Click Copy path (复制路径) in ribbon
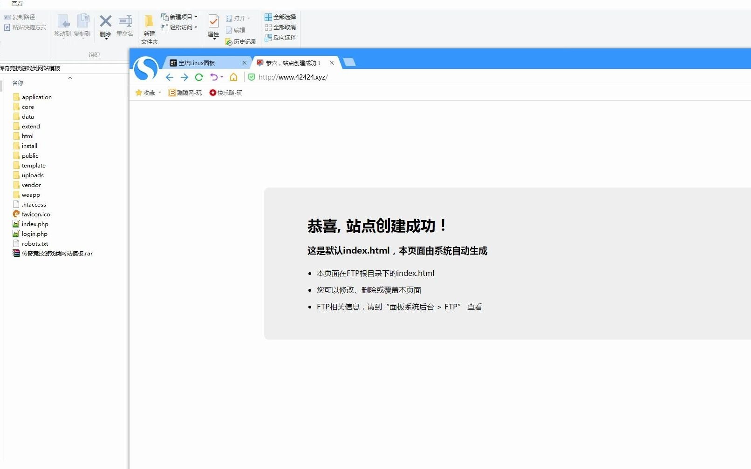Screen dimensions: 751x469 (x=20, y=17)
